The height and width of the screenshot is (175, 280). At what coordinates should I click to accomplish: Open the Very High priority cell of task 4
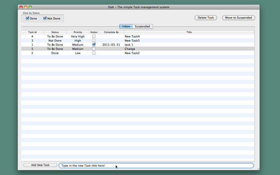78,36
